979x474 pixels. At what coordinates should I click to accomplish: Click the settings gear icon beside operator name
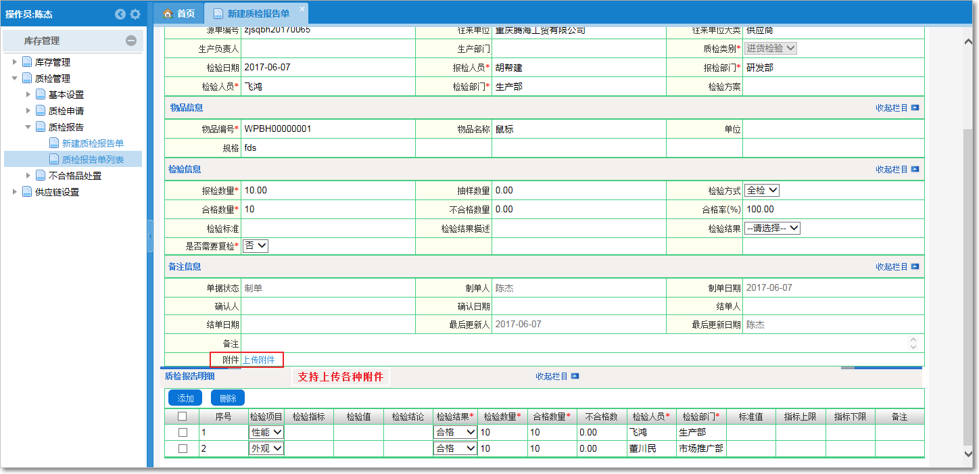(135, 14)
